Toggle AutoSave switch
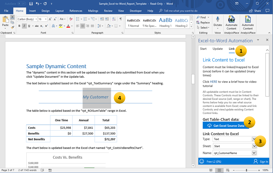Screen dimensions: 273x173 coord(22,4)
